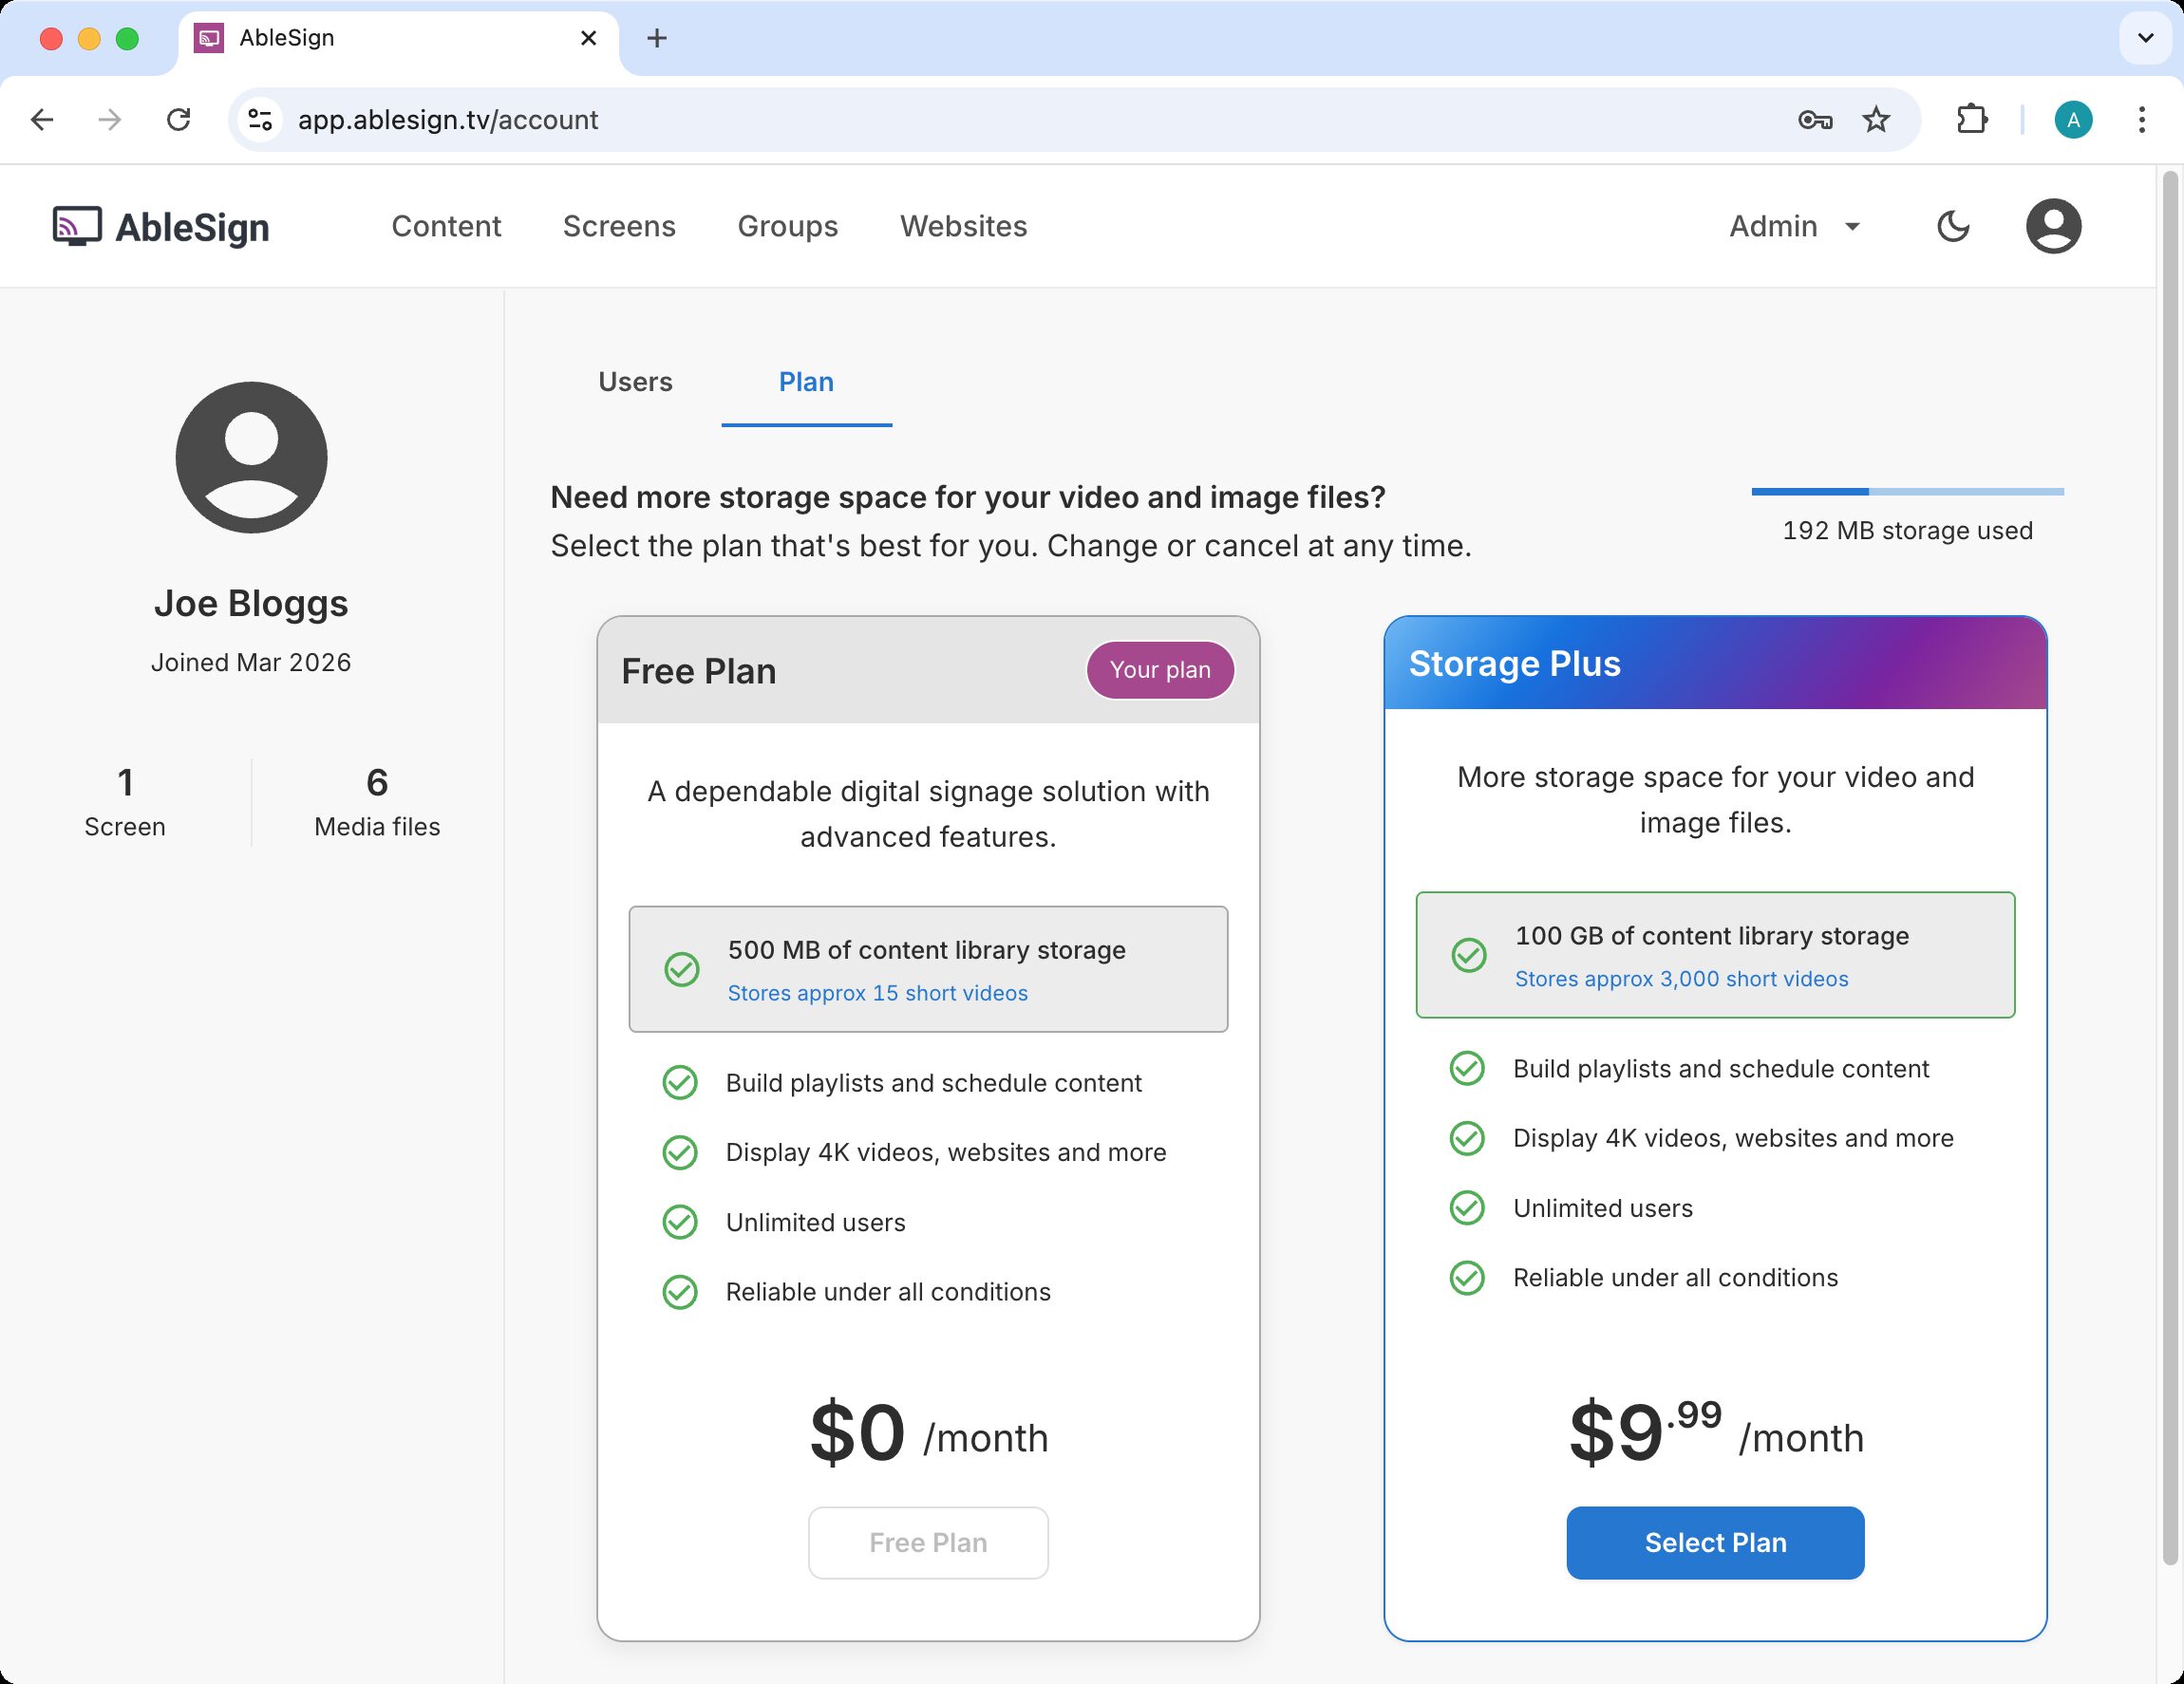The image size is (2184, 1684).
Task: Switch to the Users tab
Action: tap(635, 382)
